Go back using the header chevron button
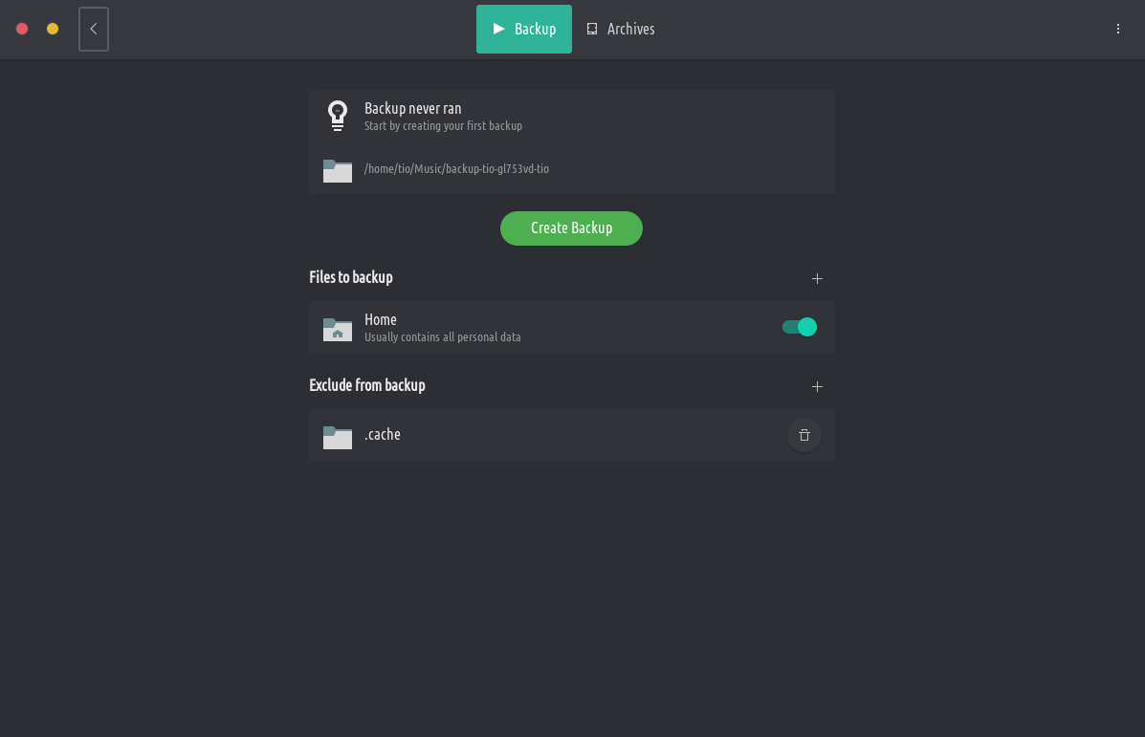The image size is (1145, 737). (x=94, y=29)
